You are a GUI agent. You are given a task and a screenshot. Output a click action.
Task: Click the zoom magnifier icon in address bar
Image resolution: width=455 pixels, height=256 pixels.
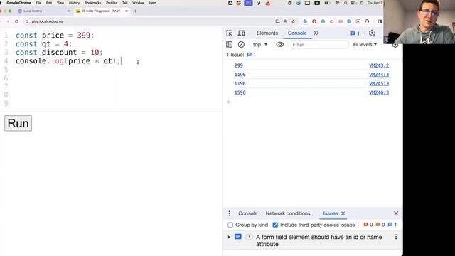point(286,21)
